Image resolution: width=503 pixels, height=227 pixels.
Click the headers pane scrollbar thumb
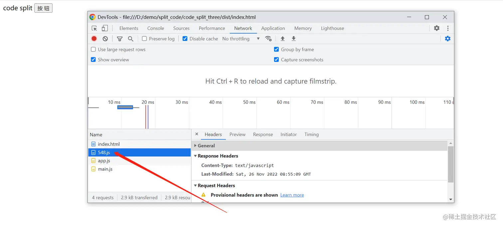(x=451, y=164)
